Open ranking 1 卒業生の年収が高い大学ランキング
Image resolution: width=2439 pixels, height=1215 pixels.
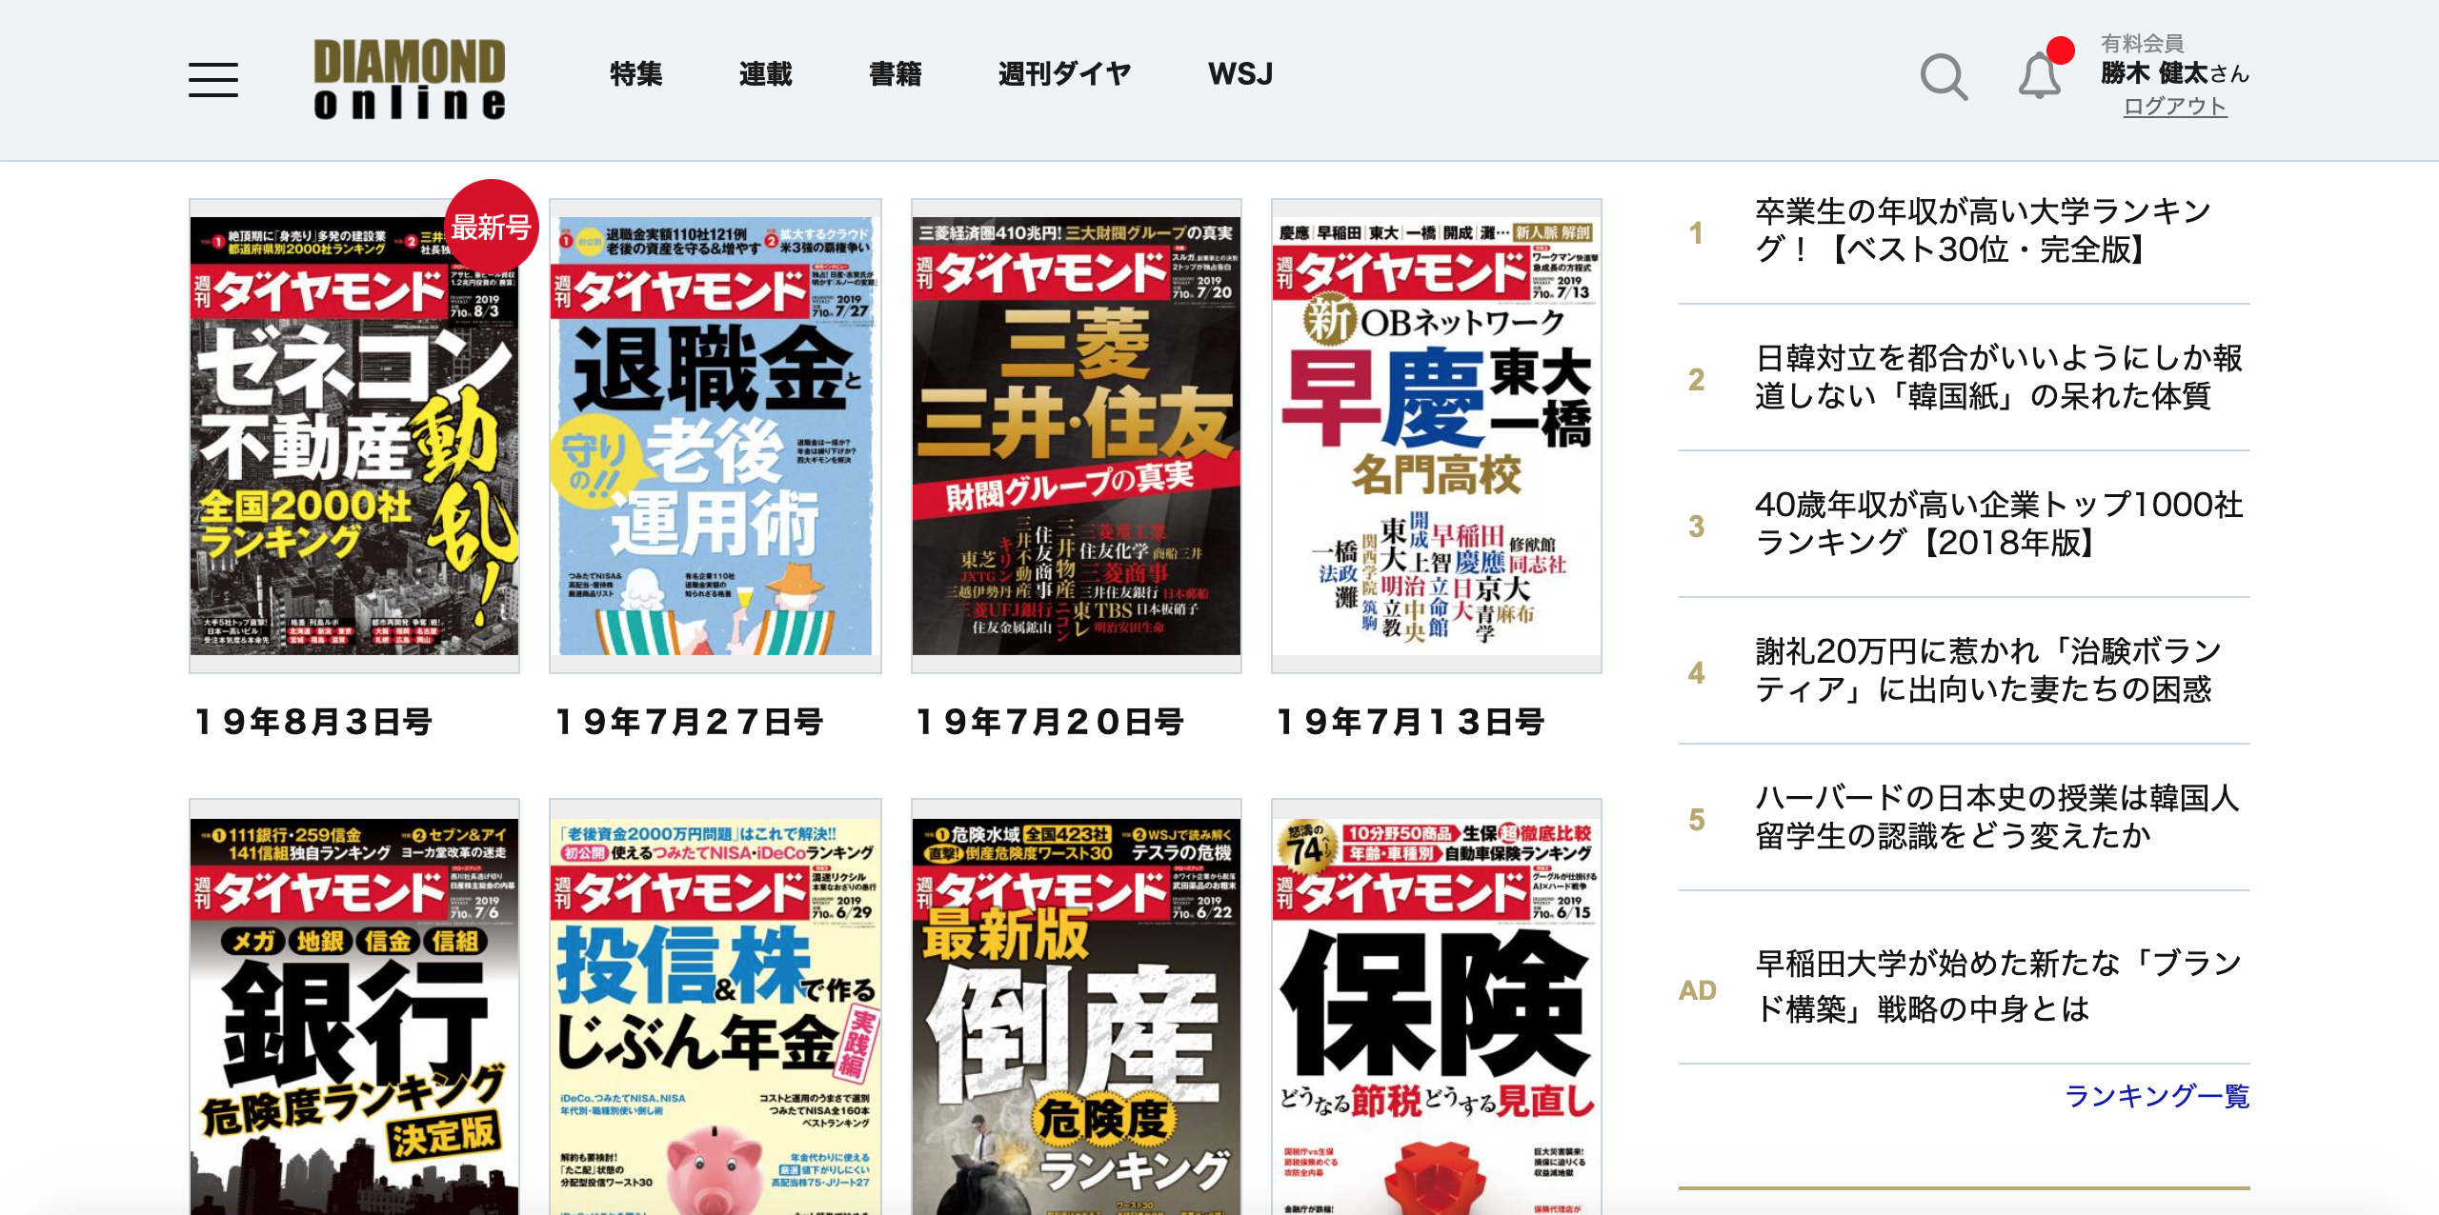[1982, 230]
